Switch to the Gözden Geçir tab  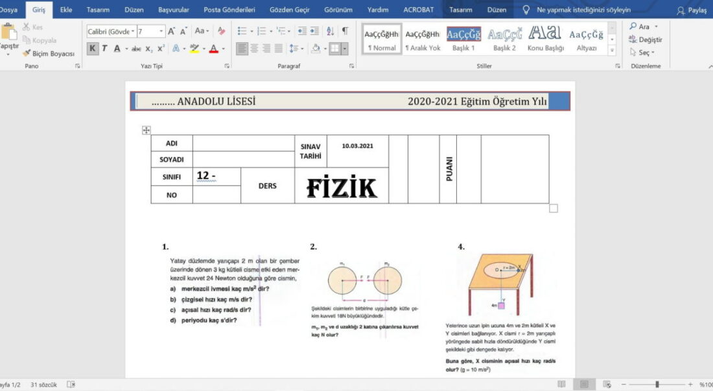tap(290, 10)
